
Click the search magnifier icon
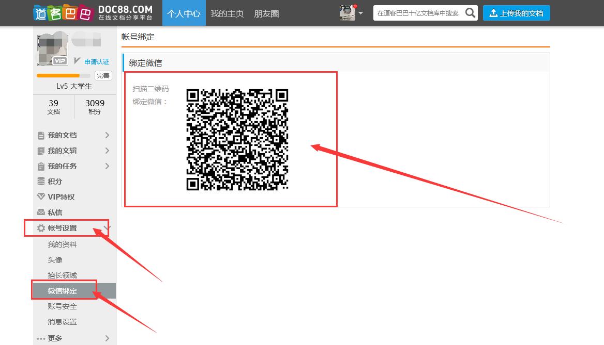[x=470, y=13]
